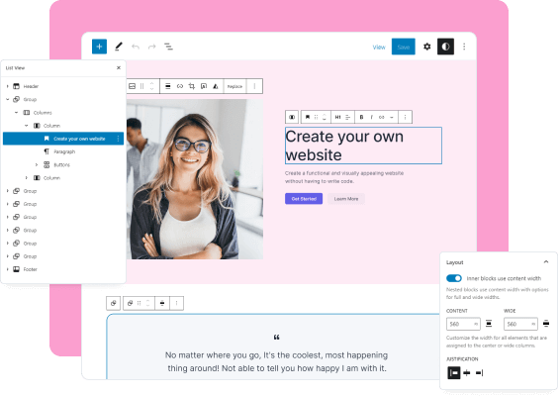The image size is (560, 396).
Task: Open the Styles half-circle icon
Action: (x=445, y=47)
